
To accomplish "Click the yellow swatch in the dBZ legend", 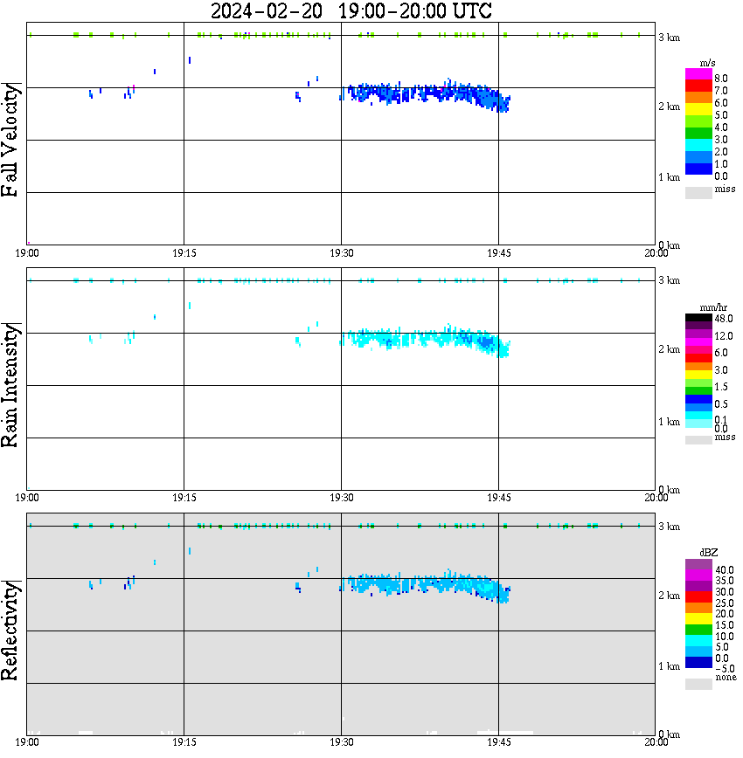I will [698, 619].
